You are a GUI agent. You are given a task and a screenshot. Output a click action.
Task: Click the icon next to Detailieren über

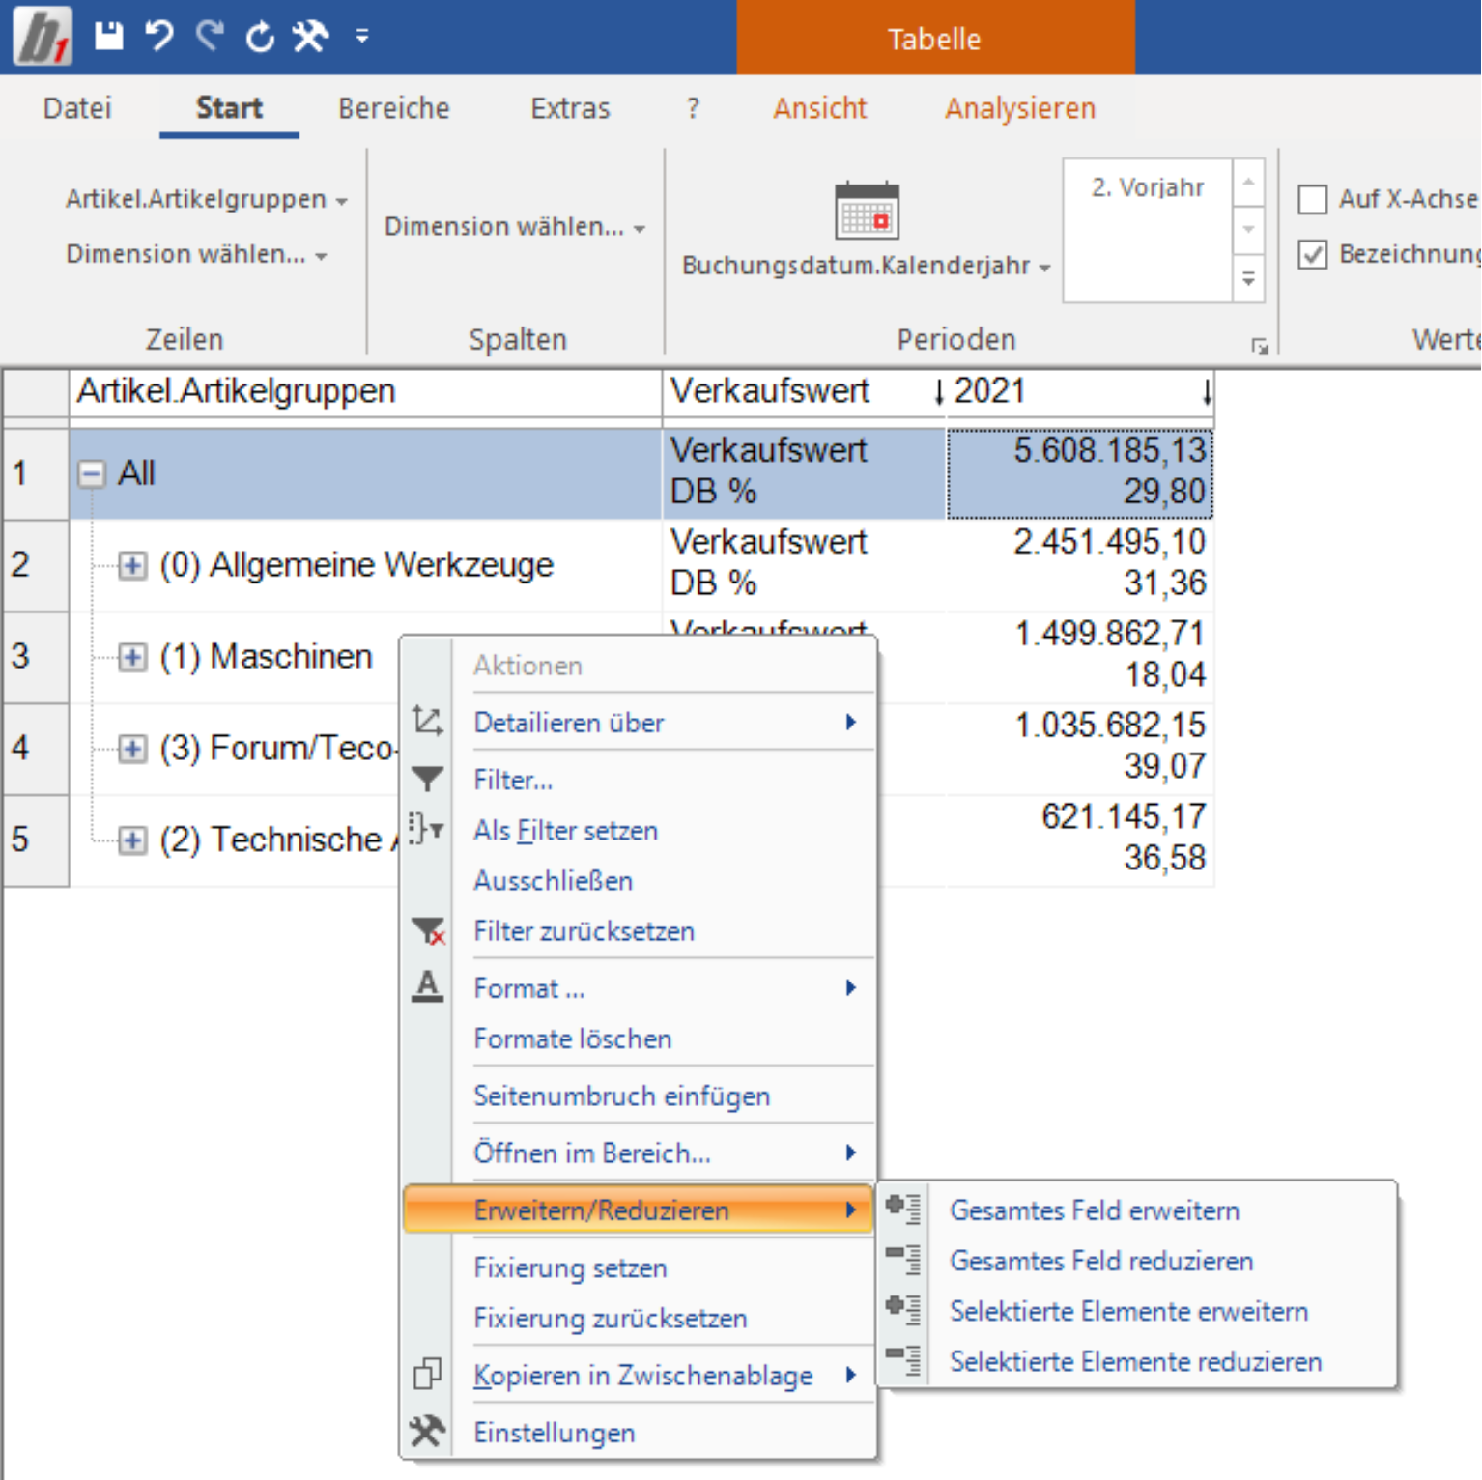tap(427, 722)
